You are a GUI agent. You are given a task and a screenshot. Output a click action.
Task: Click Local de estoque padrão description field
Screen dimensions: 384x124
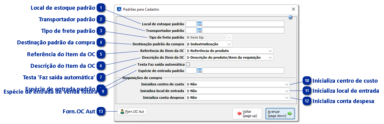(243, 24)
